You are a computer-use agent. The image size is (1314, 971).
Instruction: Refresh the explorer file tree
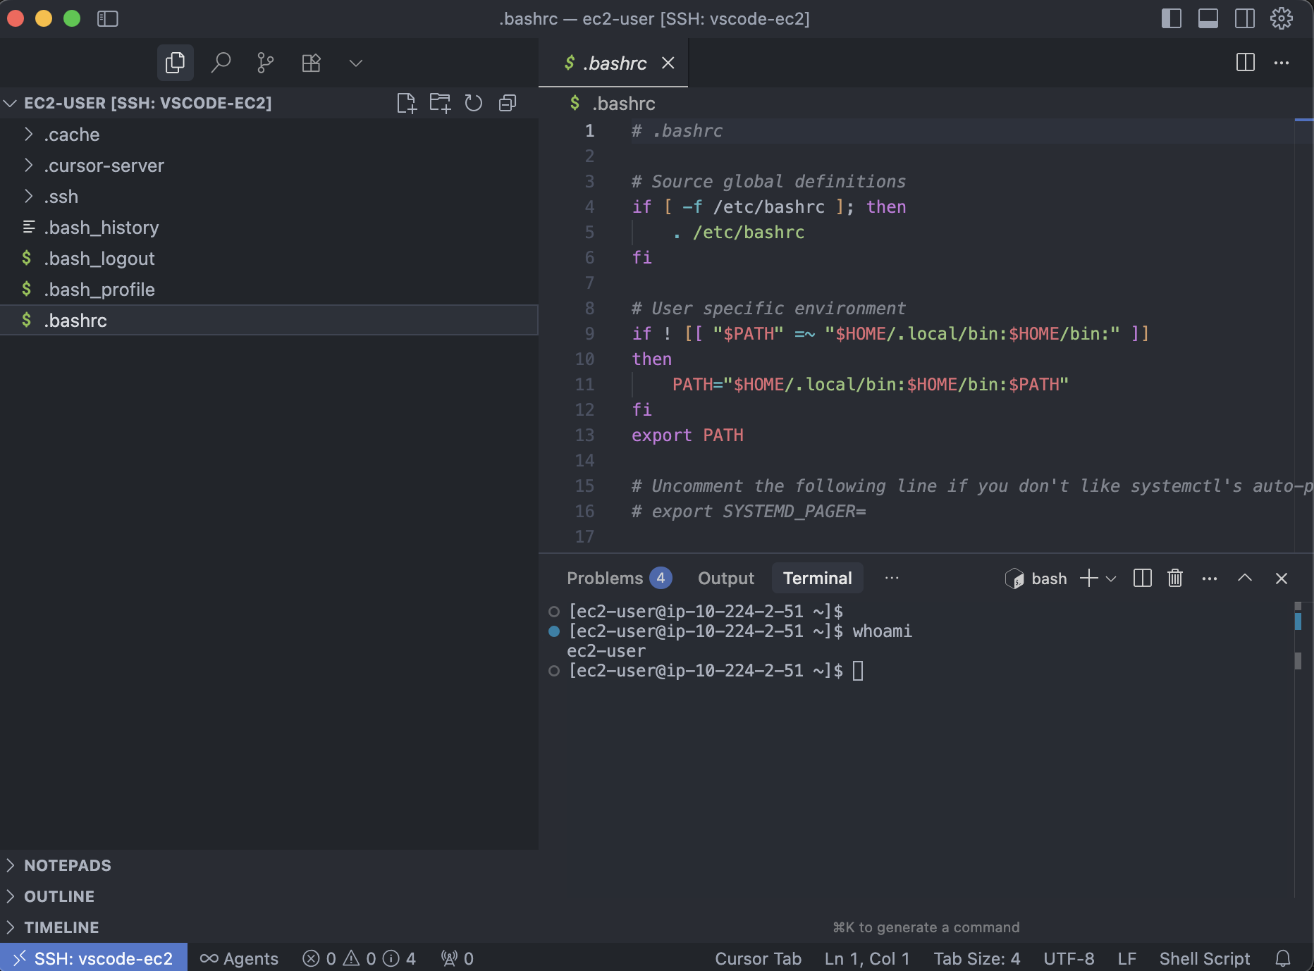pos(474,103)
